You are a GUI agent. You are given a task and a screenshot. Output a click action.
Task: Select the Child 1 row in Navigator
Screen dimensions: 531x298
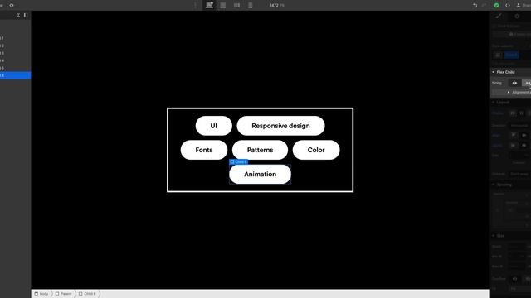point(15,38)
